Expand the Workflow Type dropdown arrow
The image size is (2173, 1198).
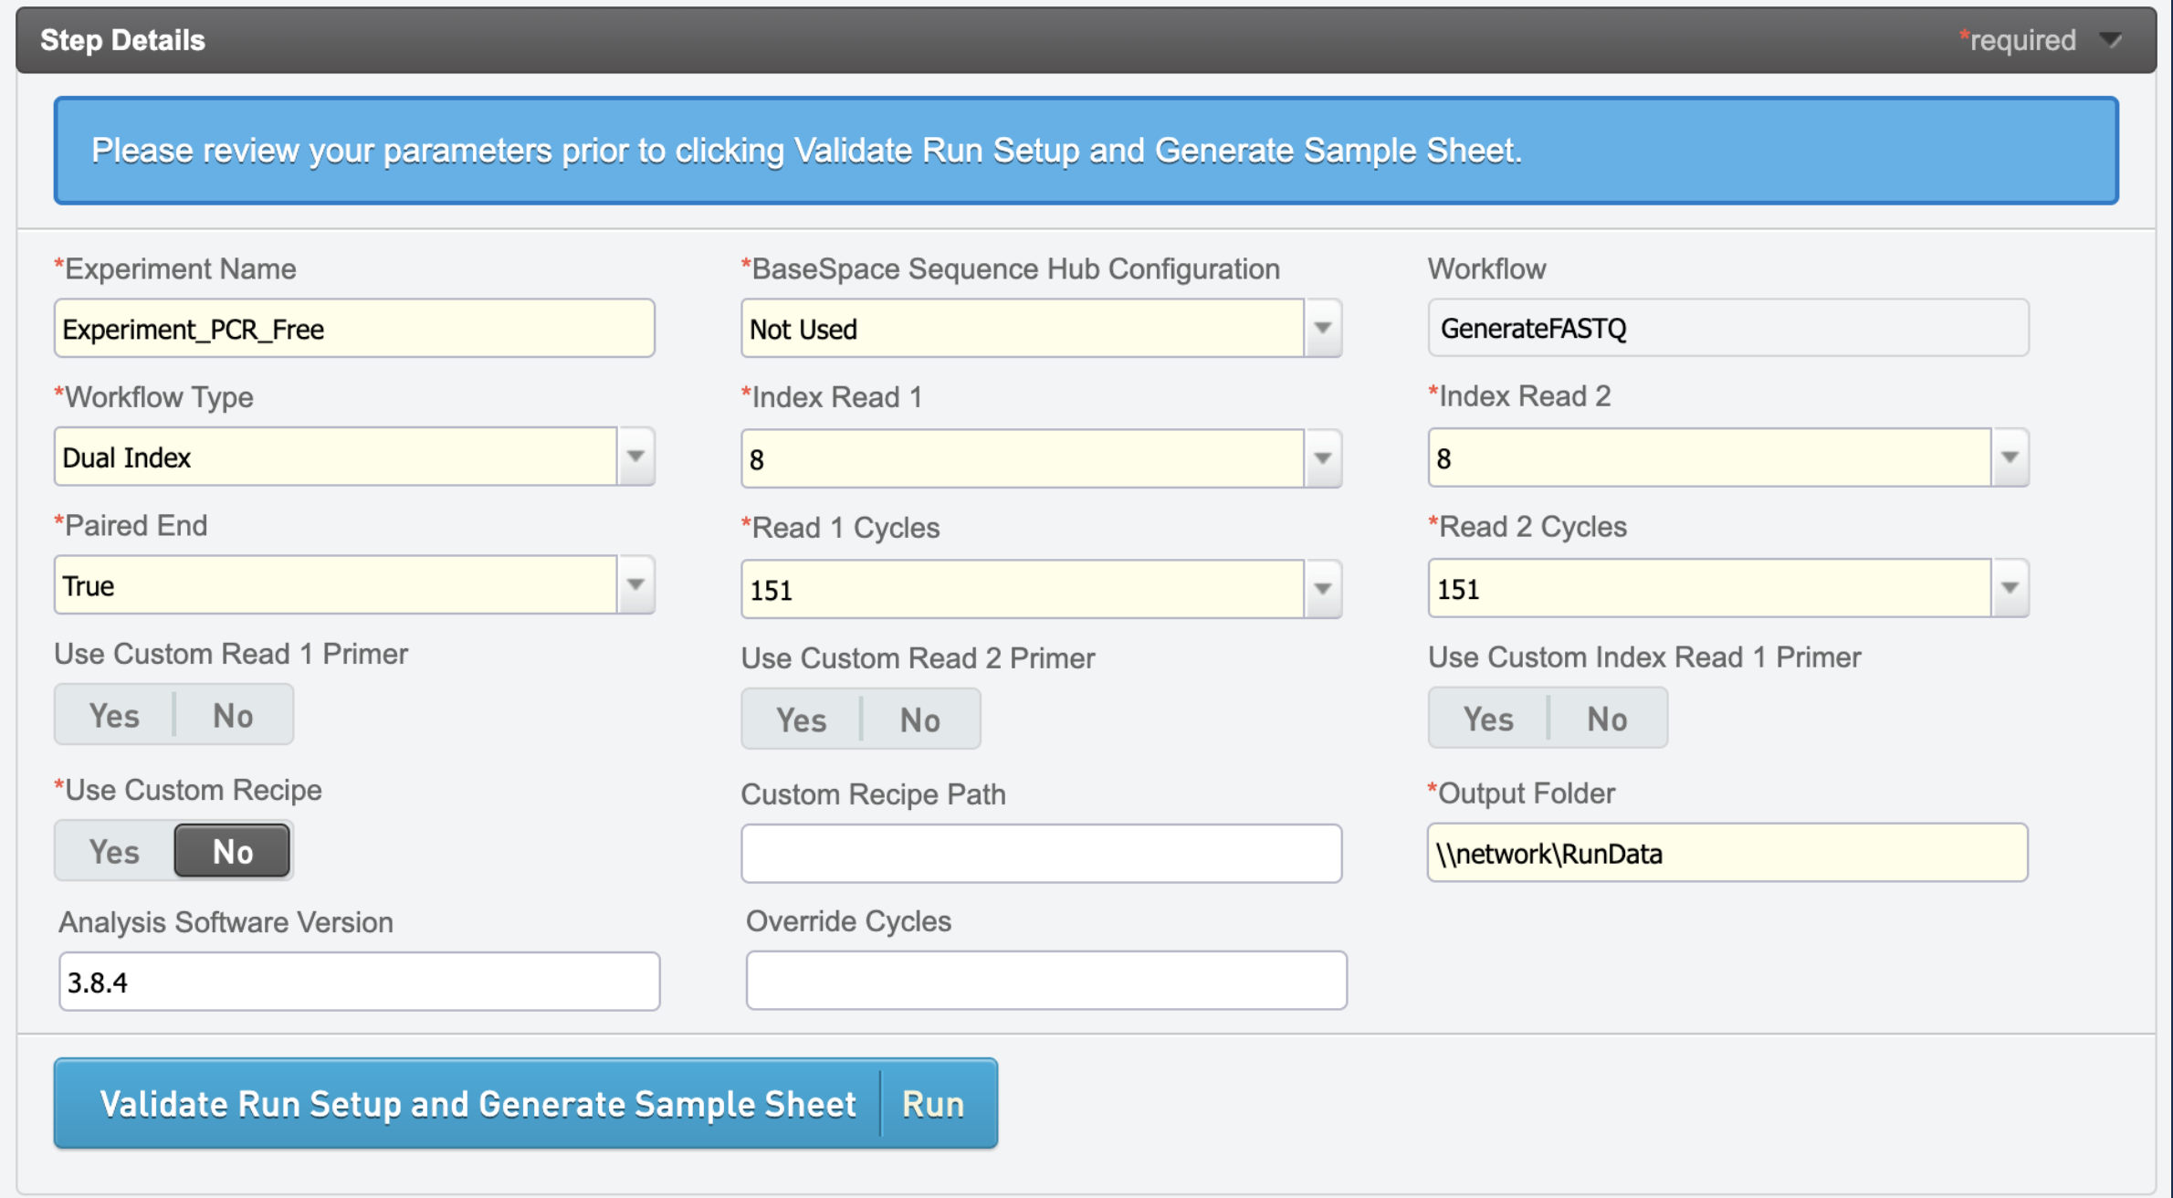click(635, 457)
